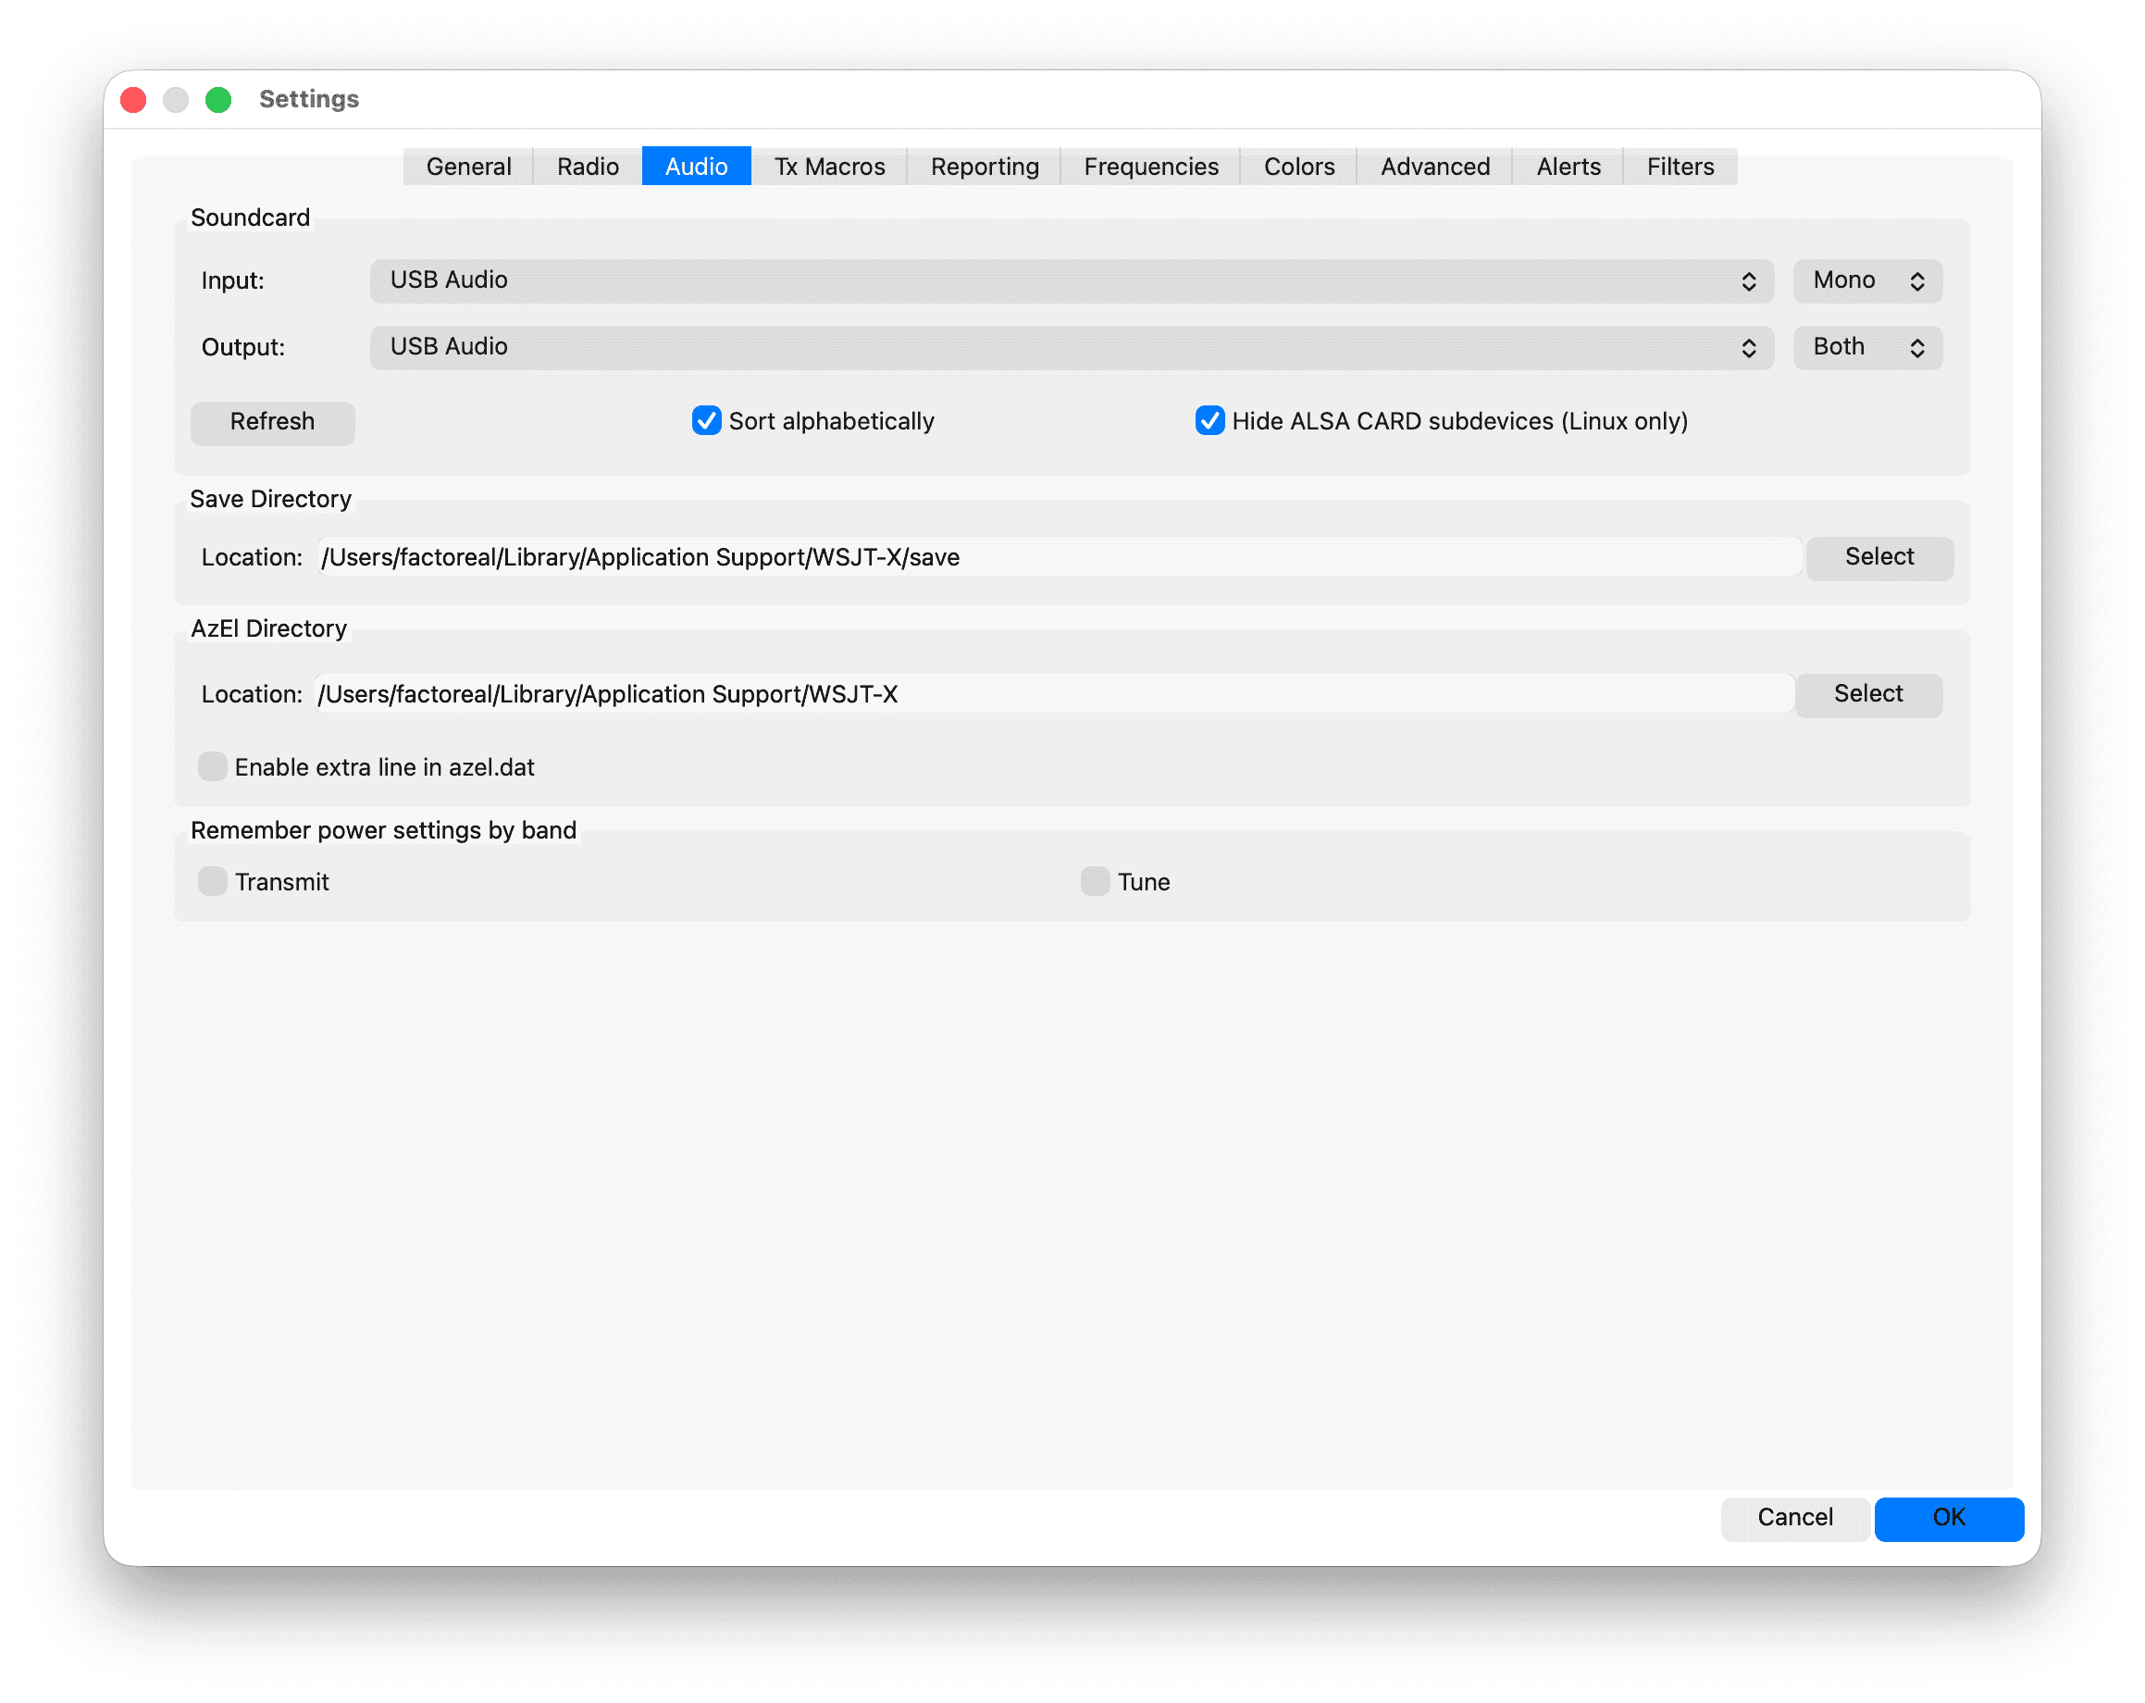This screenshot has width=2145, height=1703.
Task: Open the Frequencies tab
Action: pos(1150,167)
